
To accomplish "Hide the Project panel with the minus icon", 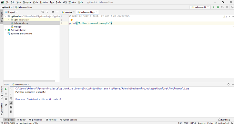I will click(x=57, y=12).
